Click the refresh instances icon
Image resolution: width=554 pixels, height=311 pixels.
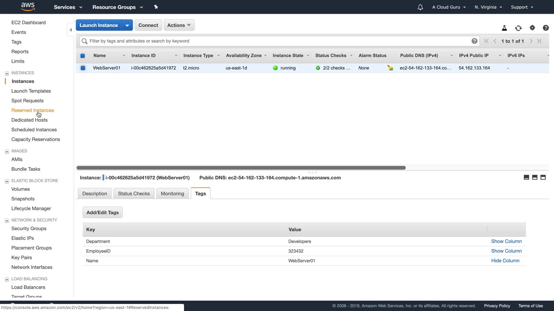click(518, 28)
